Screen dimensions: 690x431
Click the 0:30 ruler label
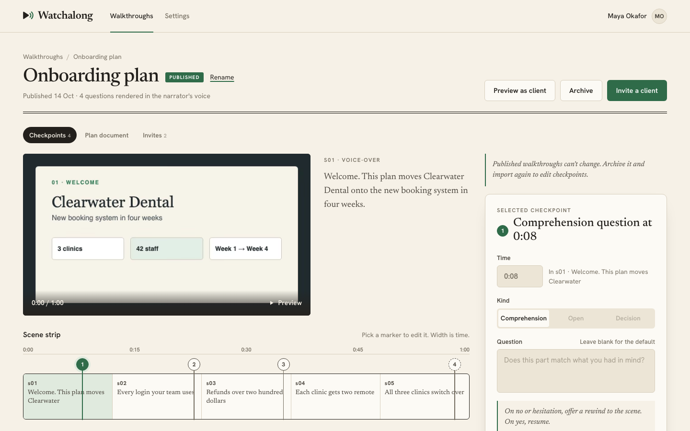246,350
